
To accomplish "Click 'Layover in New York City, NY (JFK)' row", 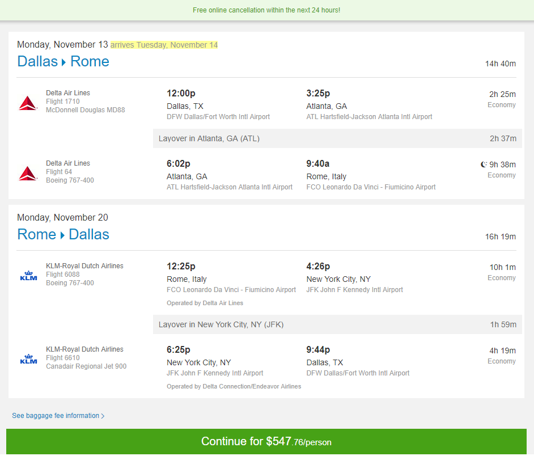I will (x=337, y=324).
